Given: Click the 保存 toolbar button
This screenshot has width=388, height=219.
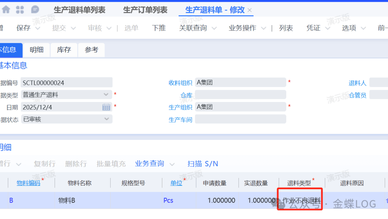Looking at the screenshot, I should point(24,28).
